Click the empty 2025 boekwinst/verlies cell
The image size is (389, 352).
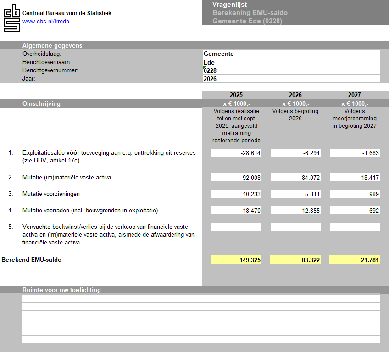coord(236,227)
